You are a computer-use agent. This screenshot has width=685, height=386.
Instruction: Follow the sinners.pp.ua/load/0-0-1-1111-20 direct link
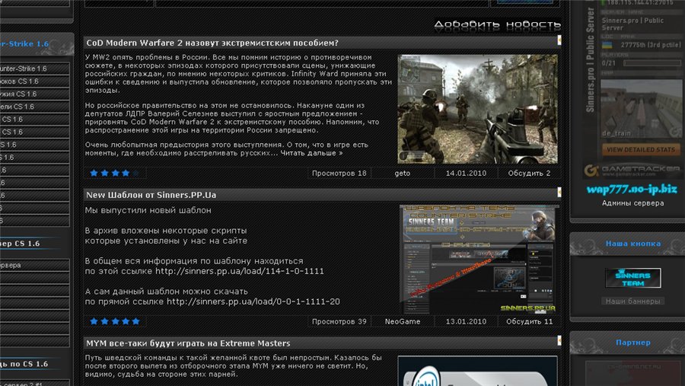coord(253,301)
